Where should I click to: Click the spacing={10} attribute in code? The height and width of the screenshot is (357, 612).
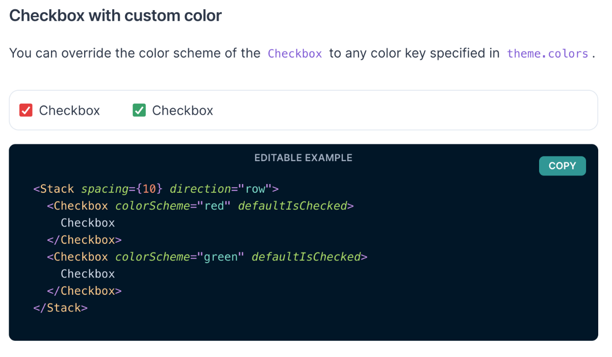[122, 189]
